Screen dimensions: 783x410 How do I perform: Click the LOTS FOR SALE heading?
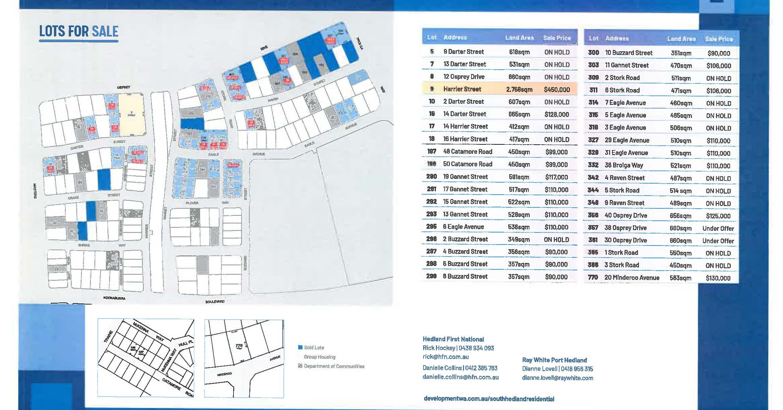point(79,31)
